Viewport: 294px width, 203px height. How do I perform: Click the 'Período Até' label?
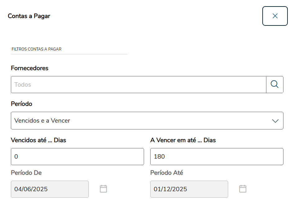tap(166, 173)
